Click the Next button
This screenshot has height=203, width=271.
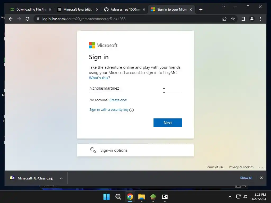tap(168, 123)
